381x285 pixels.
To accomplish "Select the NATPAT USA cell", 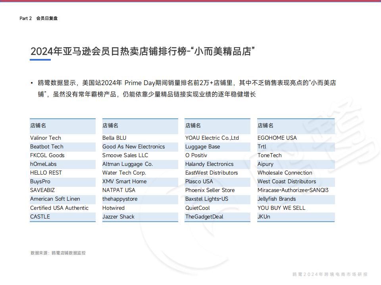I will tap(140, 190).
